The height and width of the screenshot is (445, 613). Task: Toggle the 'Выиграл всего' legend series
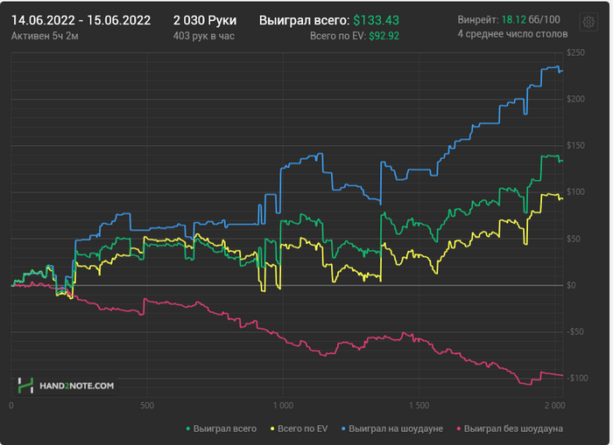[x=222, y=428]
